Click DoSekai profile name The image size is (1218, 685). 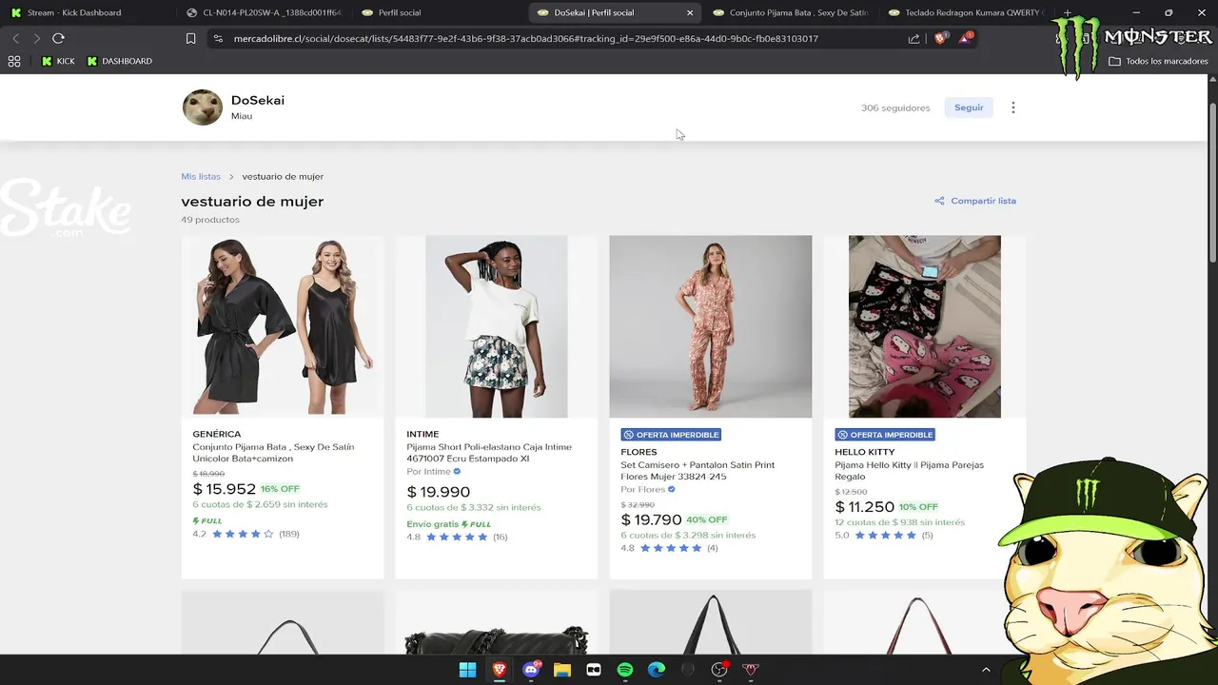coord(258,100)
